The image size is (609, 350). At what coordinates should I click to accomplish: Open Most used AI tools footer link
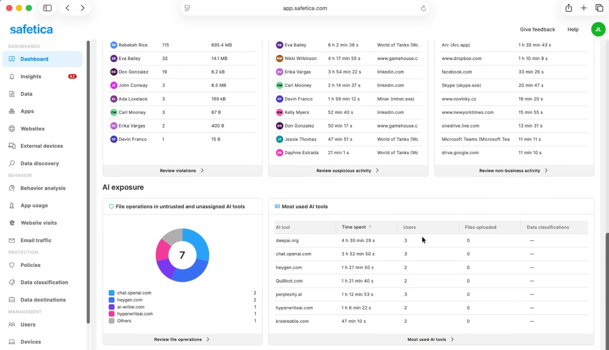tap(427, 340)
